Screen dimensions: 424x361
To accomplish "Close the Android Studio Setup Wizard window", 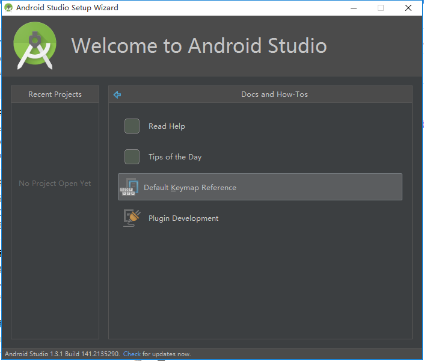I will [x=408, y=8].
